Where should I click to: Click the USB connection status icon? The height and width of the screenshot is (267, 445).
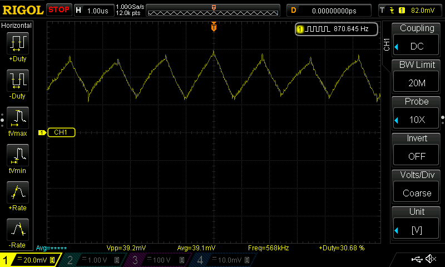pyautogui.click(x=417, y=259)
